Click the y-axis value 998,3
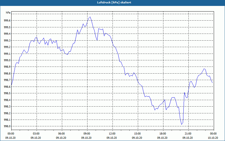This screenshot has width=225, height=141. [x=7, y=107]
